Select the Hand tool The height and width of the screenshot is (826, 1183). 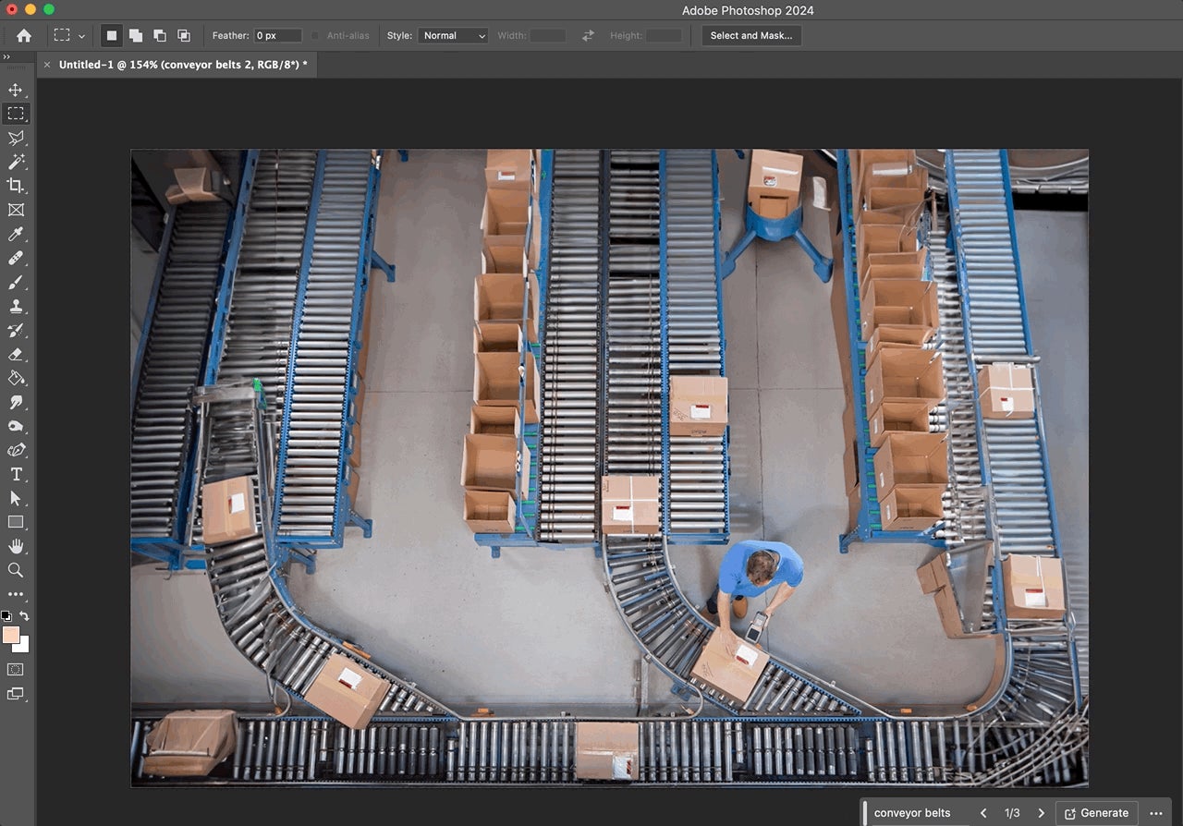(16, 546)
